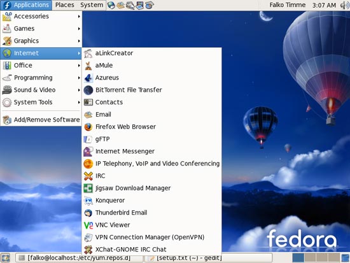
Task: Click the text "VNC Viewer"
Action: click(x=113, y=225)
